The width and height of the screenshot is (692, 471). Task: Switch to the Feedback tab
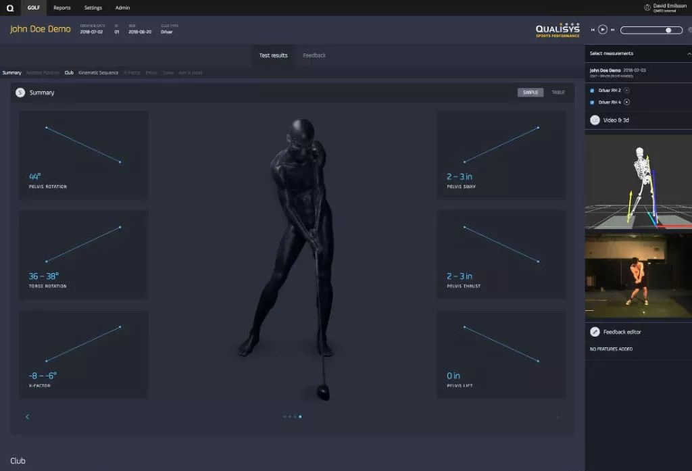pos(314,55)
